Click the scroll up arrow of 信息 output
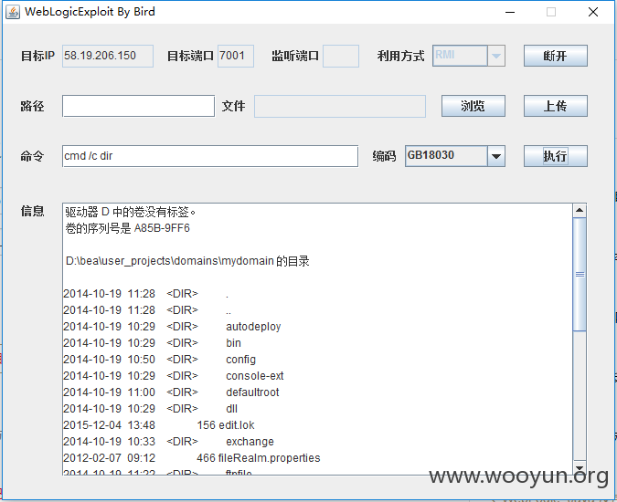The image size is (617, 502). [580, 211]
